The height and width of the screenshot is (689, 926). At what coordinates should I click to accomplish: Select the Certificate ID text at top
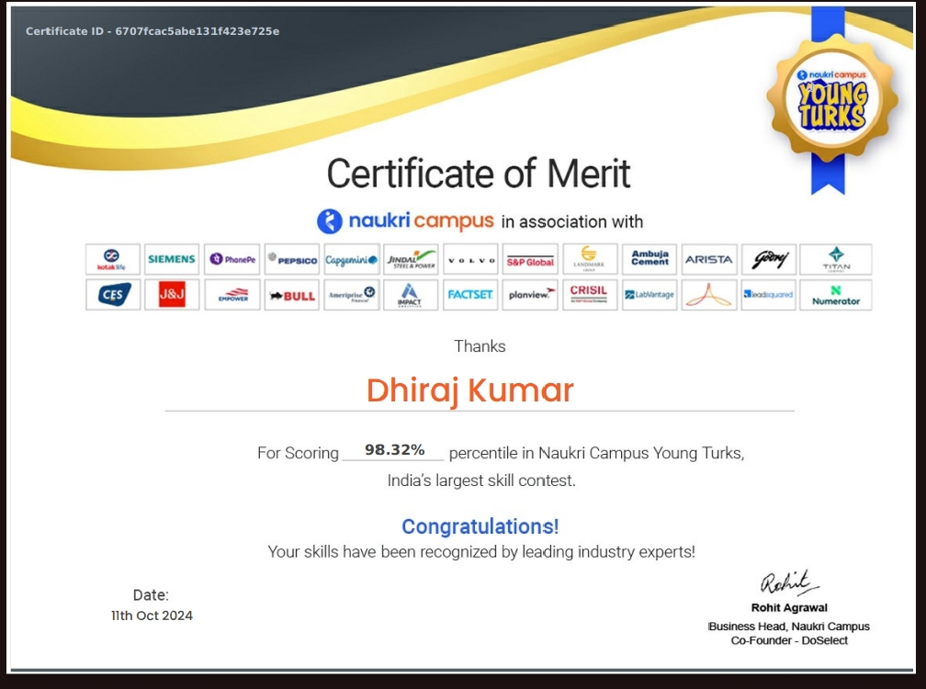152,31
